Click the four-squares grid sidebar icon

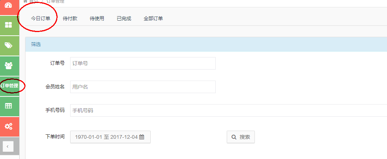pos(8,25)
